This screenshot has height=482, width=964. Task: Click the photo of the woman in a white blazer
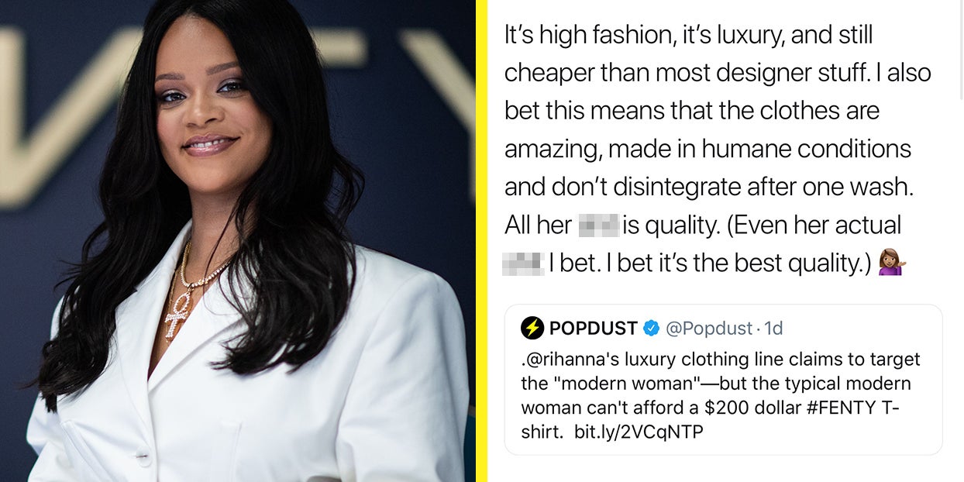tap(238, 241)
